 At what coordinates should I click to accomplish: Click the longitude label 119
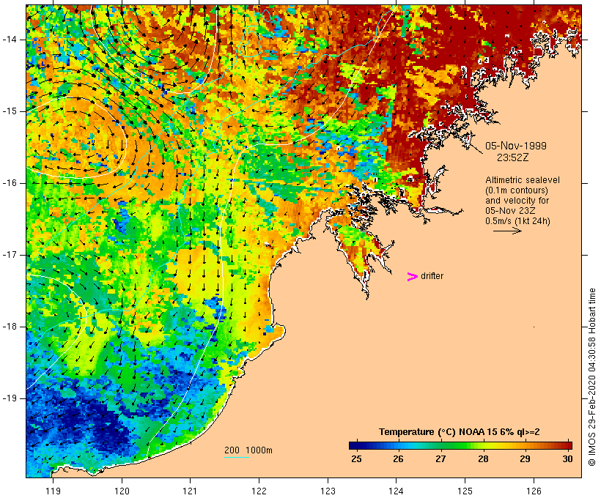pos(53,491)
